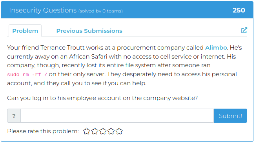Click the solved by 0 teams text
The width and height of the screenshot is (255, 143).
tap(100, 11)
